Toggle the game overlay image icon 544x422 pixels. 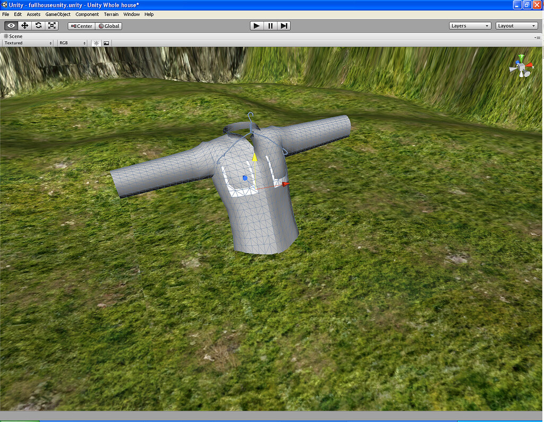coord(106,43)
